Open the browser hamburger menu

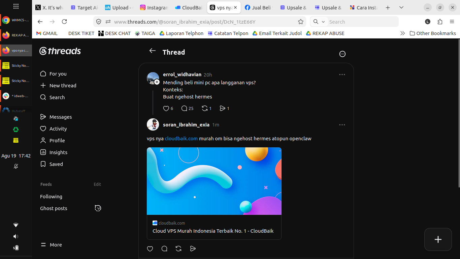452,22
